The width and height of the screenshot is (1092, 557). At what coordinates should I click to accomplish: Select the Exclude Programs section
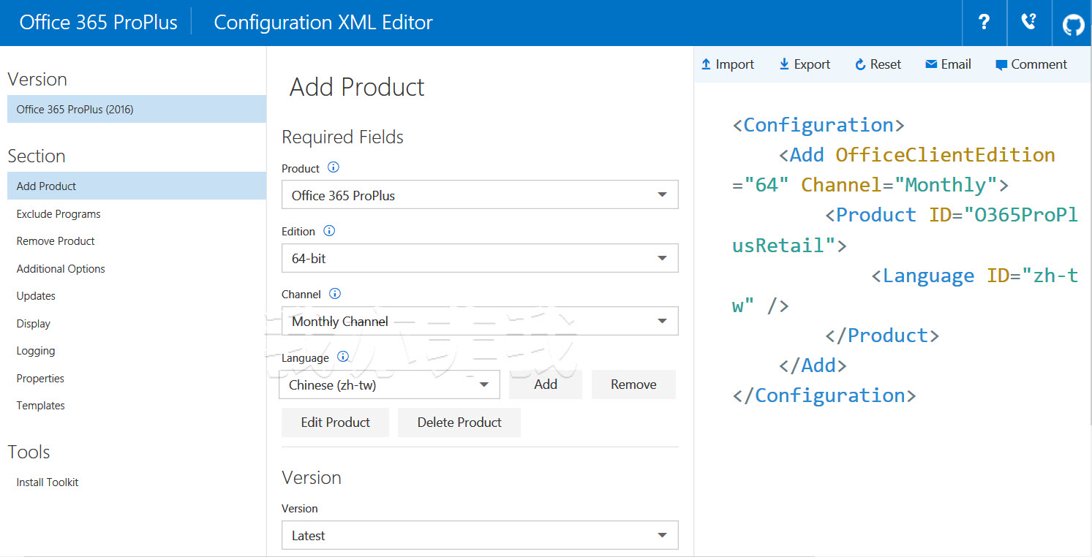click(x=59, y=214)
